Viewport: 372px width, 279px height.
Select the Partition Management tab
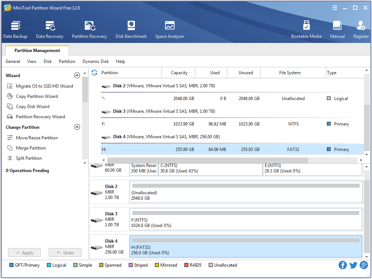click(x=37, y=51)
